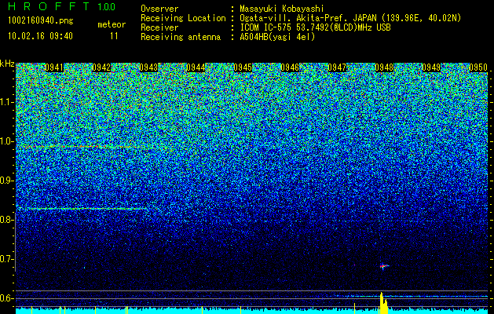Click the 'Receiving antenna' field label
The width and height of the screenshot is (494, 314).
181,37
